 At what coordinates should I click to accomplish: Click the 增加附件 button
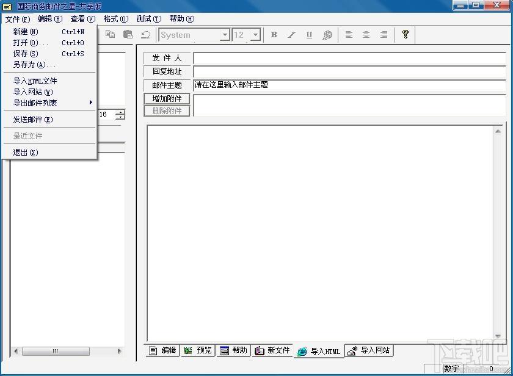pyautogui.click(x=167, y=99)
